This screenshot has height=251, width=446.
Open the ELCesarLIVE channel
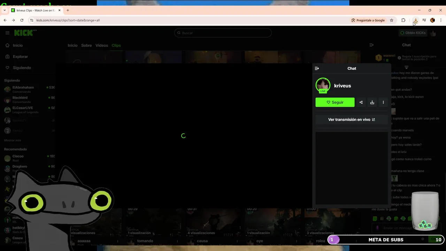point(29,110)
